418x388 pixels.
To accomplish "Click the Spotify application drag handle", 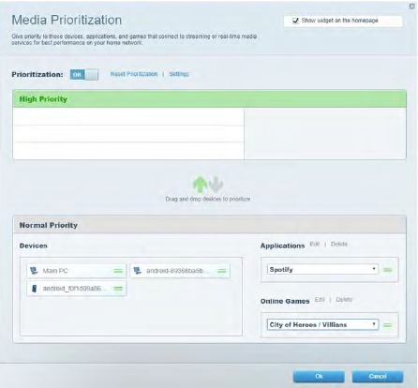I will coord(388,270).
